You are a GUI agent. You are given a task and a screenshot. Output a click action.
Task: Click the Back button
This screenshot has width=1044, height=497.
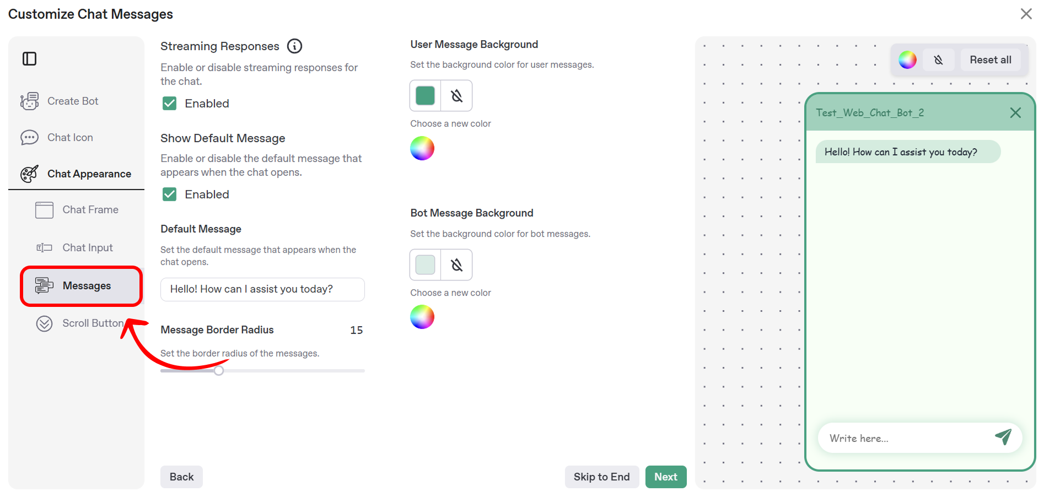(181, 477)
